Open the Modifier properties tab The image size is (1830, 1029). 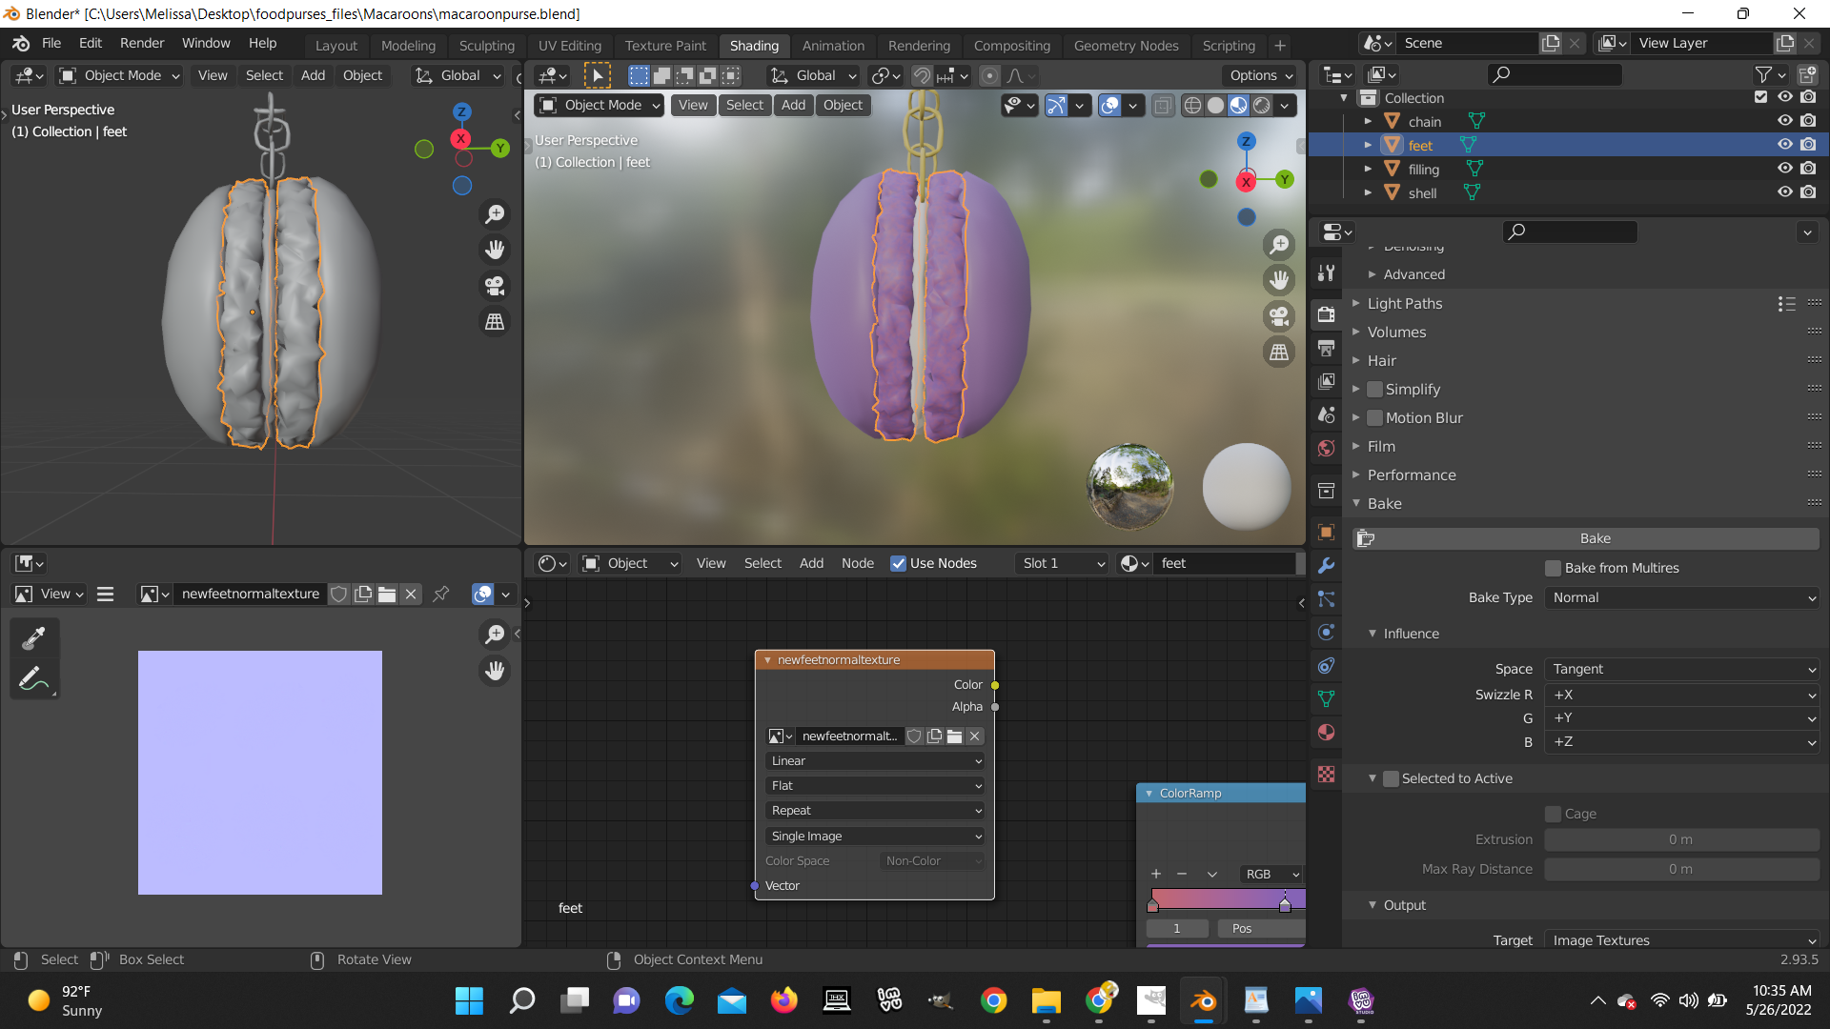click(x=1326, y=565)
